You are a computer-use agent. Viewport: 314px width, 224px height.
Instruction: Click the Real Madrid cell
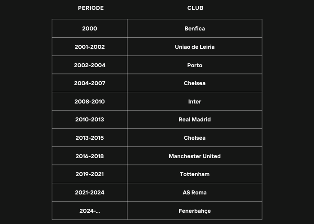click(195, 120)
